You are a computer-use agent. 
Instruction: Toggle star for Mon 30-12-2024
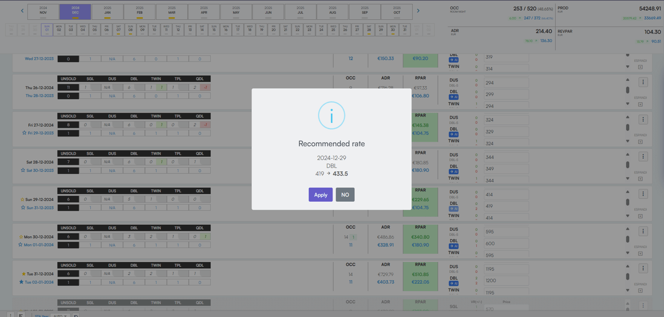(21, 237)
